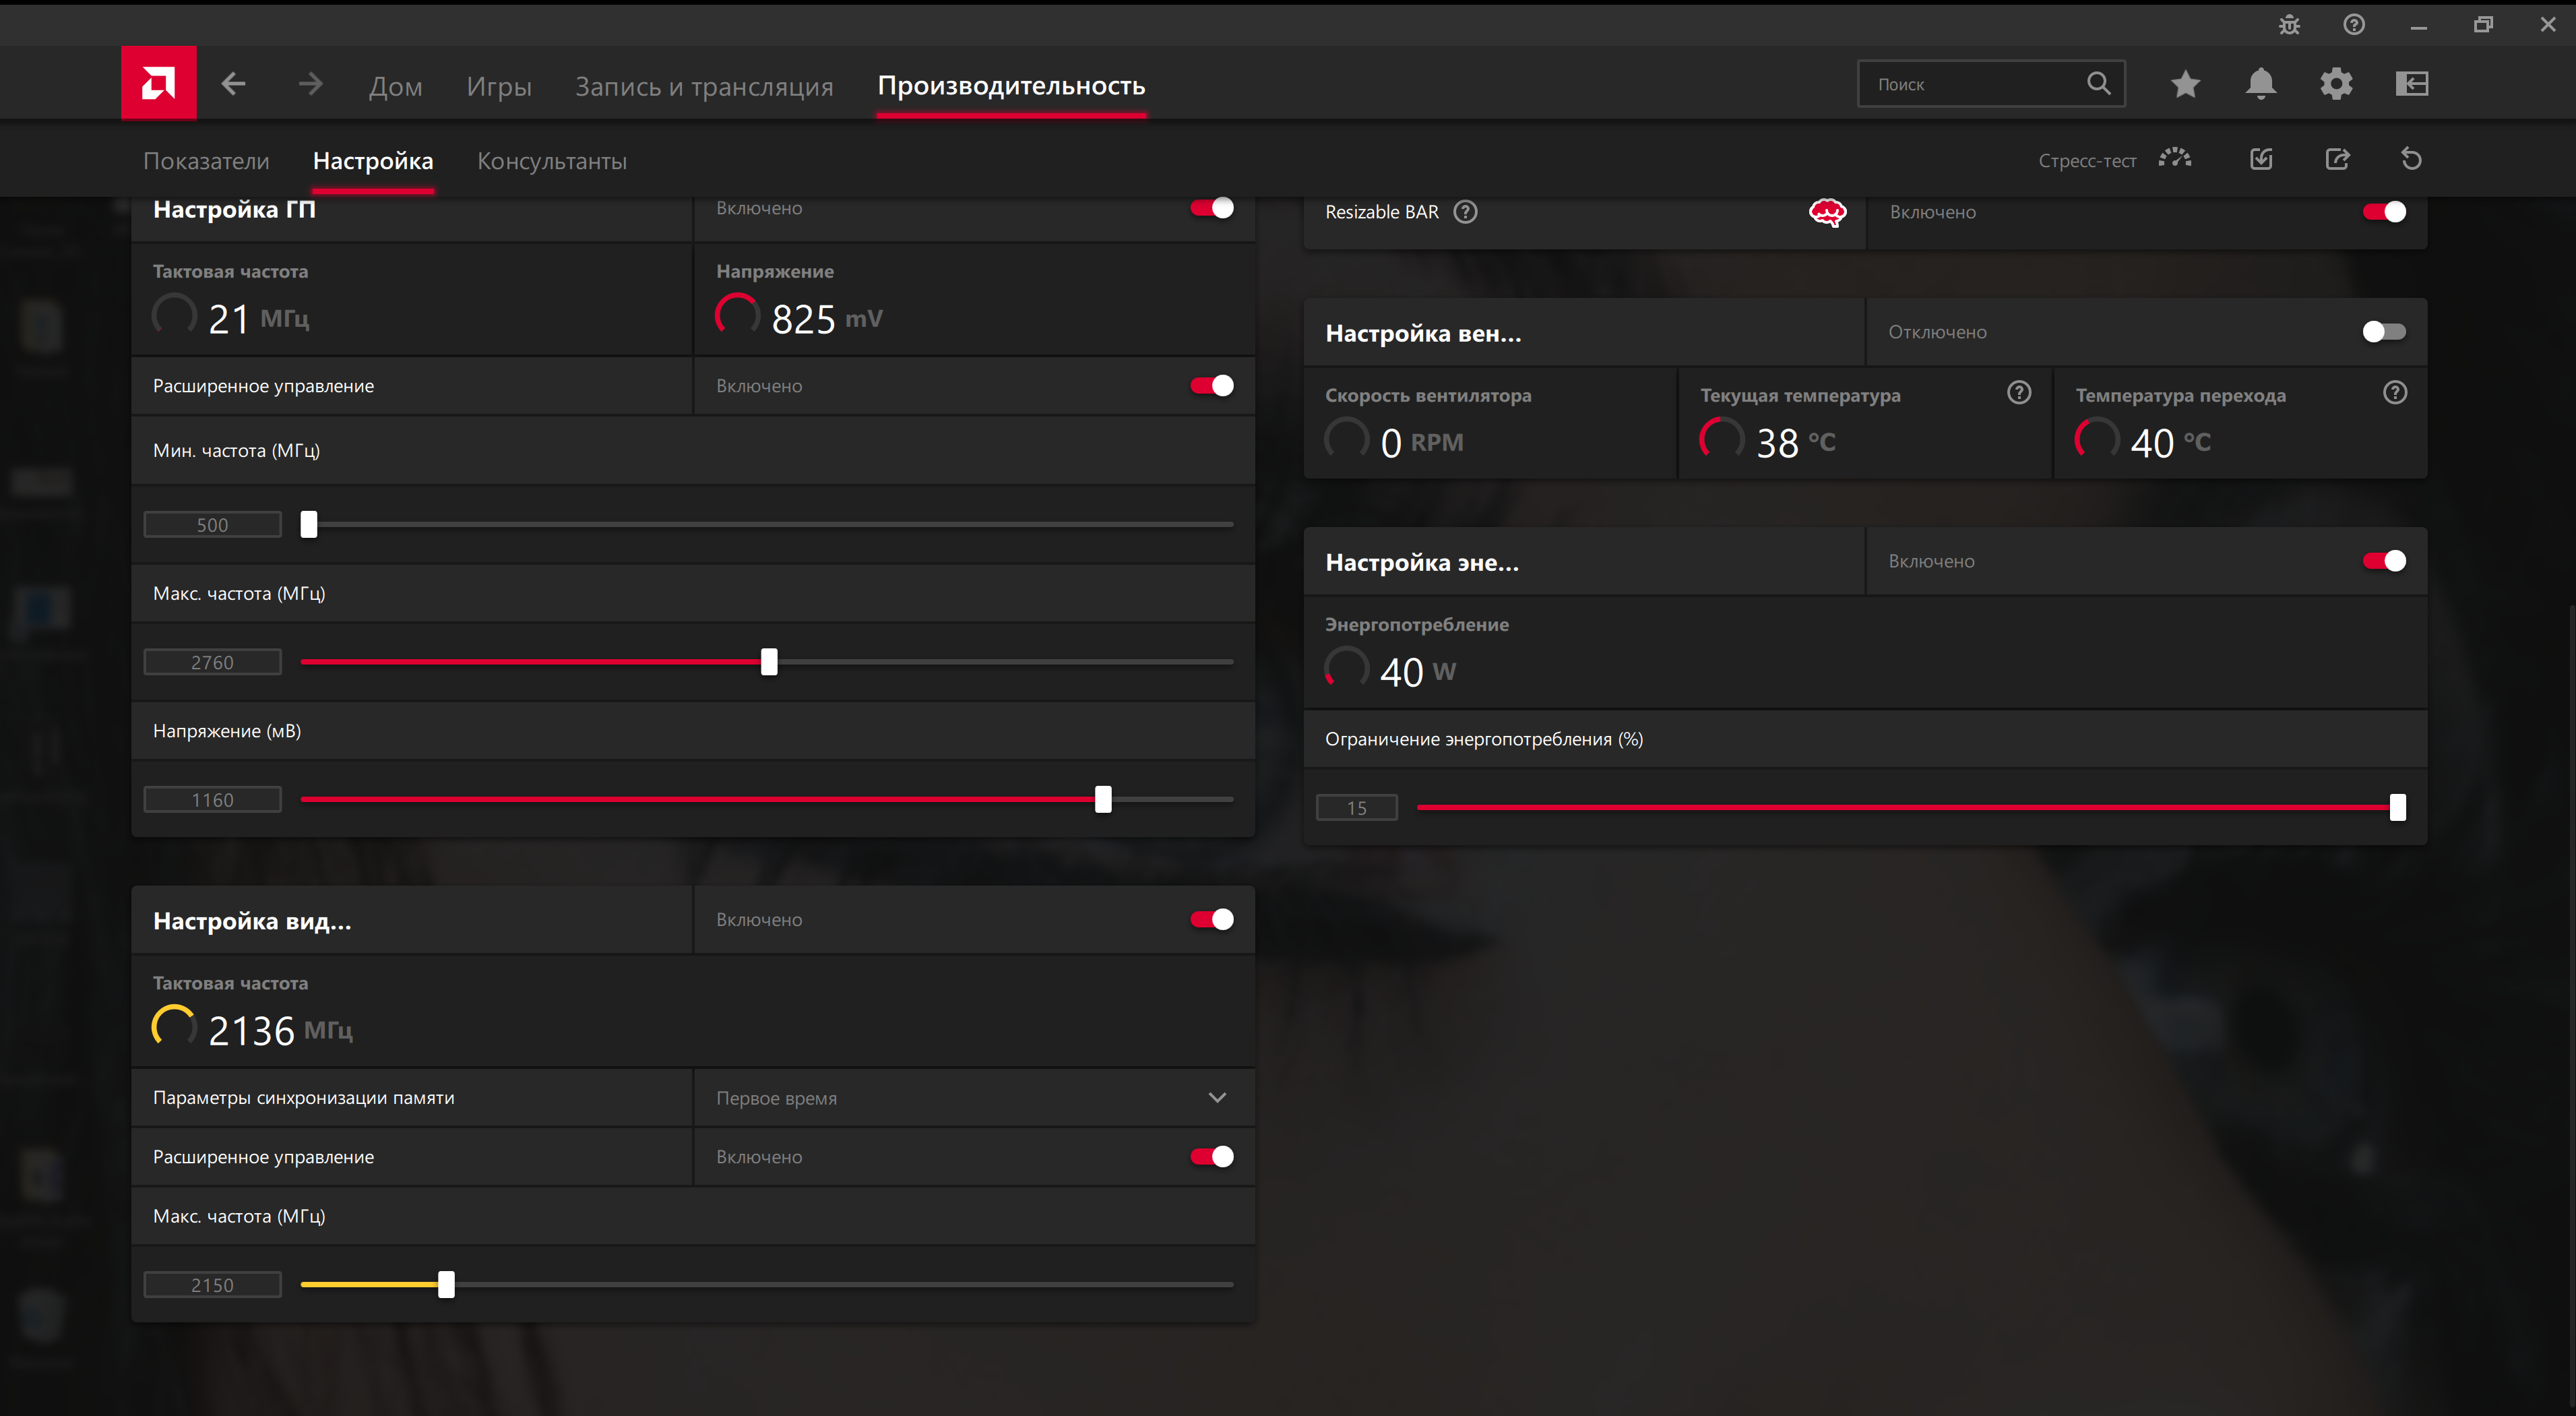The image size is (2576, 1416).
Task: Click the GPU max frequency slider handle
Action: pyautogui.click(x=768, y=662)
